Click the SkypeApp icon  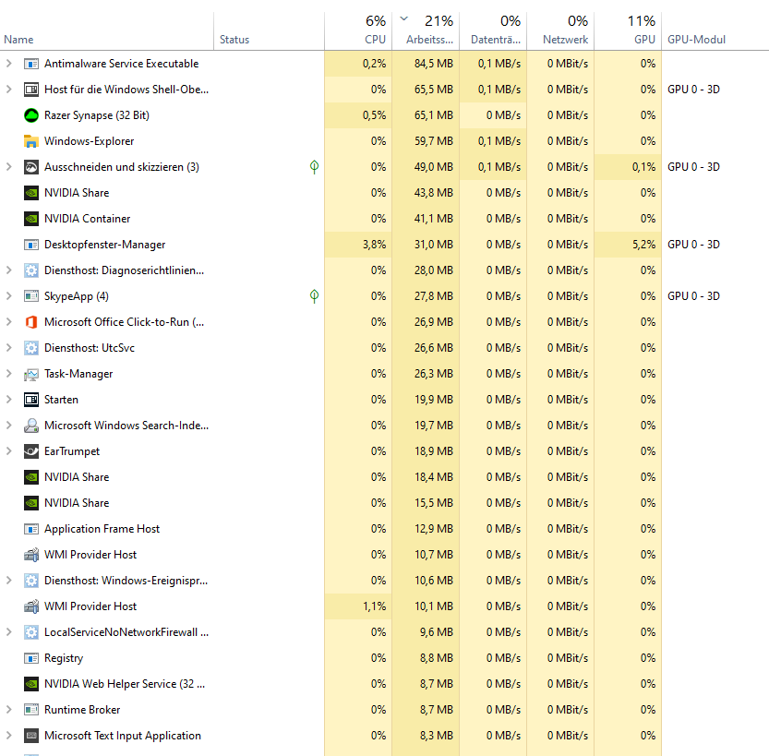(x=30, y=295)
